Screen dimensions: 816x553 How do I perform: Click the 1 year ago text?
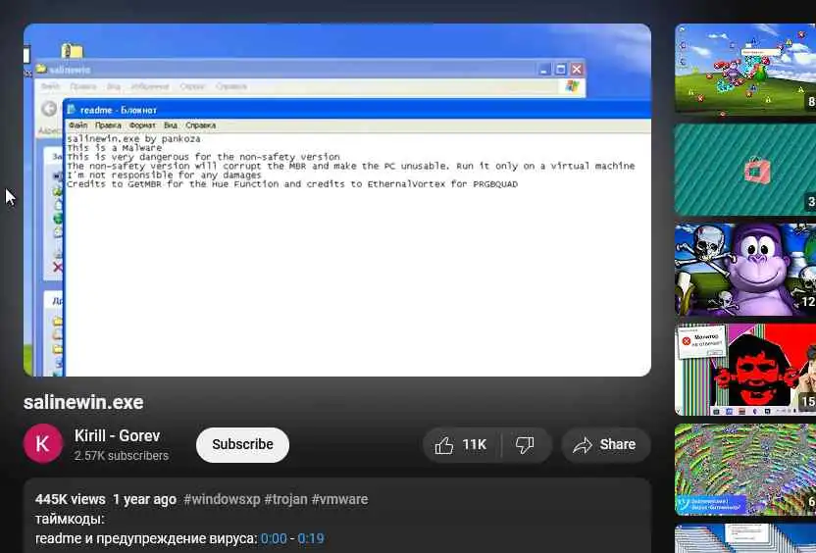tap(145, 499)
